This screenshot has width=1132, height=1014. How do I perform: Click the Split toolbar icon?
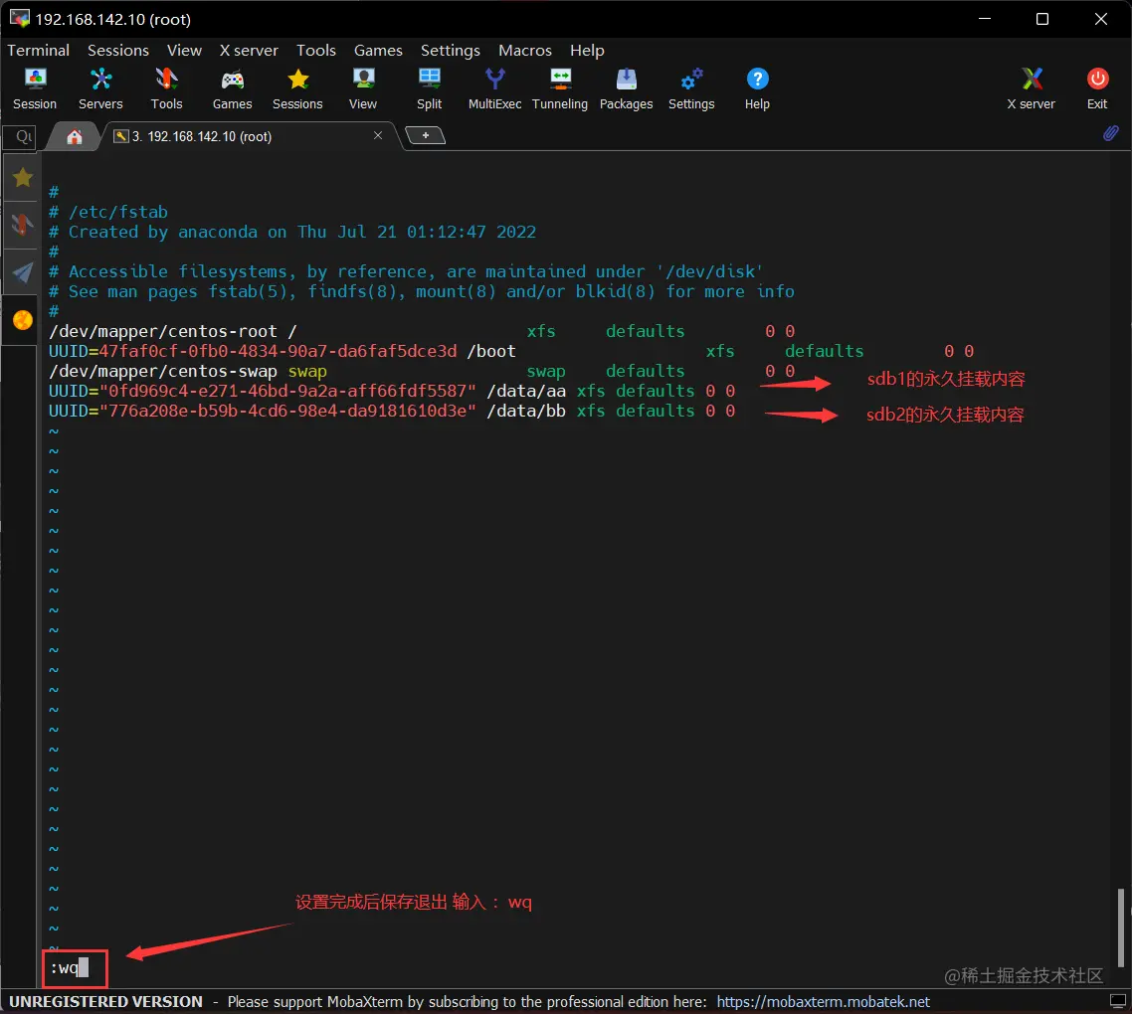pos(429,88)
